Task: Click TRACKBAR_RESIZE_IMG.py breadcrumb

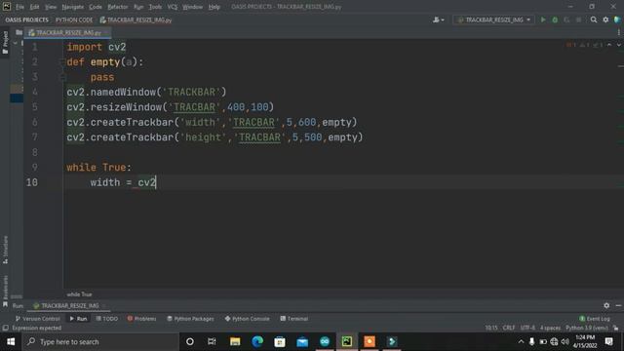Action: (136, 19)
